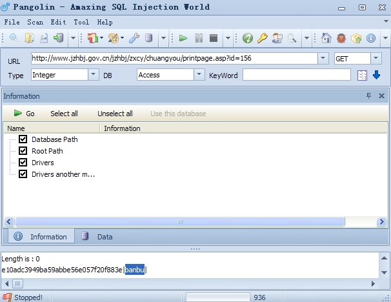Close the Information panel
Viewport: 391px width, 302px height.
pyautogui.click(x=381, y=96)
